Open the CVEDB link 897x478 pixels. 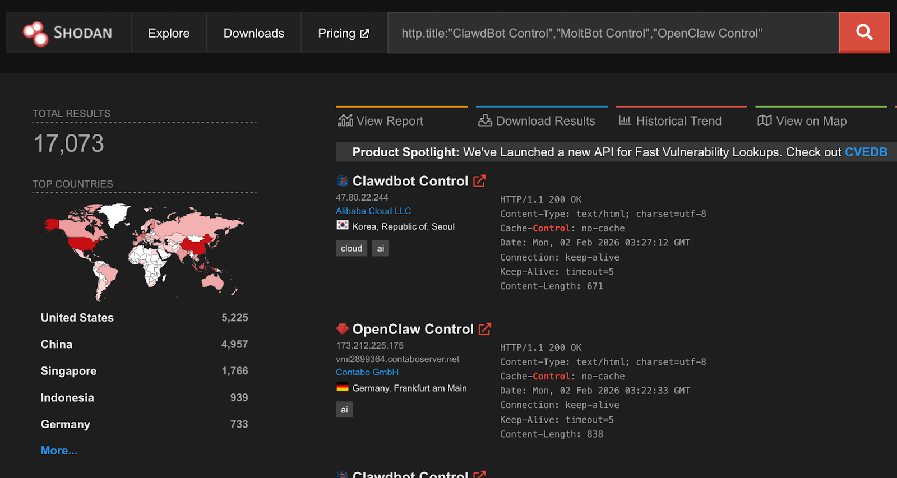(866, 152)
